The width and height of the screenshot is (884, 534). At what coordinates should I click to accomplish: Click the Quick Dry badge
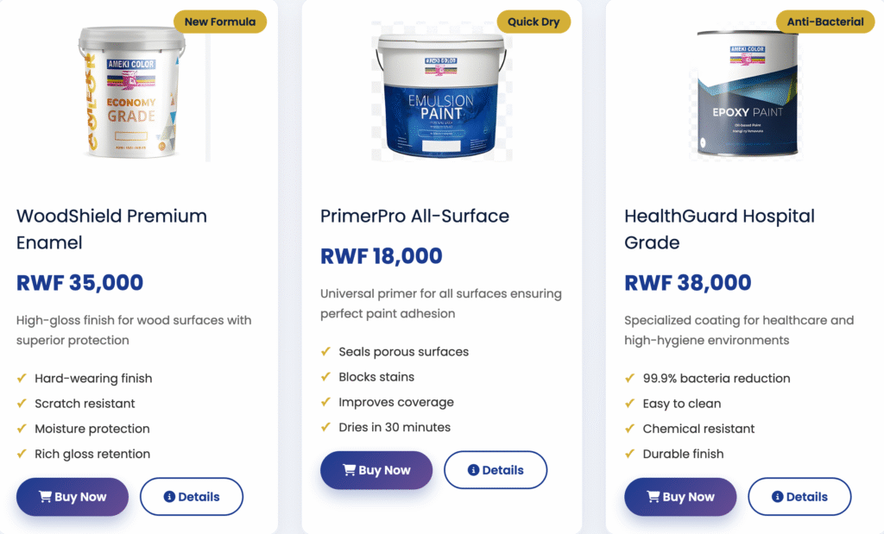pyautogui.click(x=534, y=22)
